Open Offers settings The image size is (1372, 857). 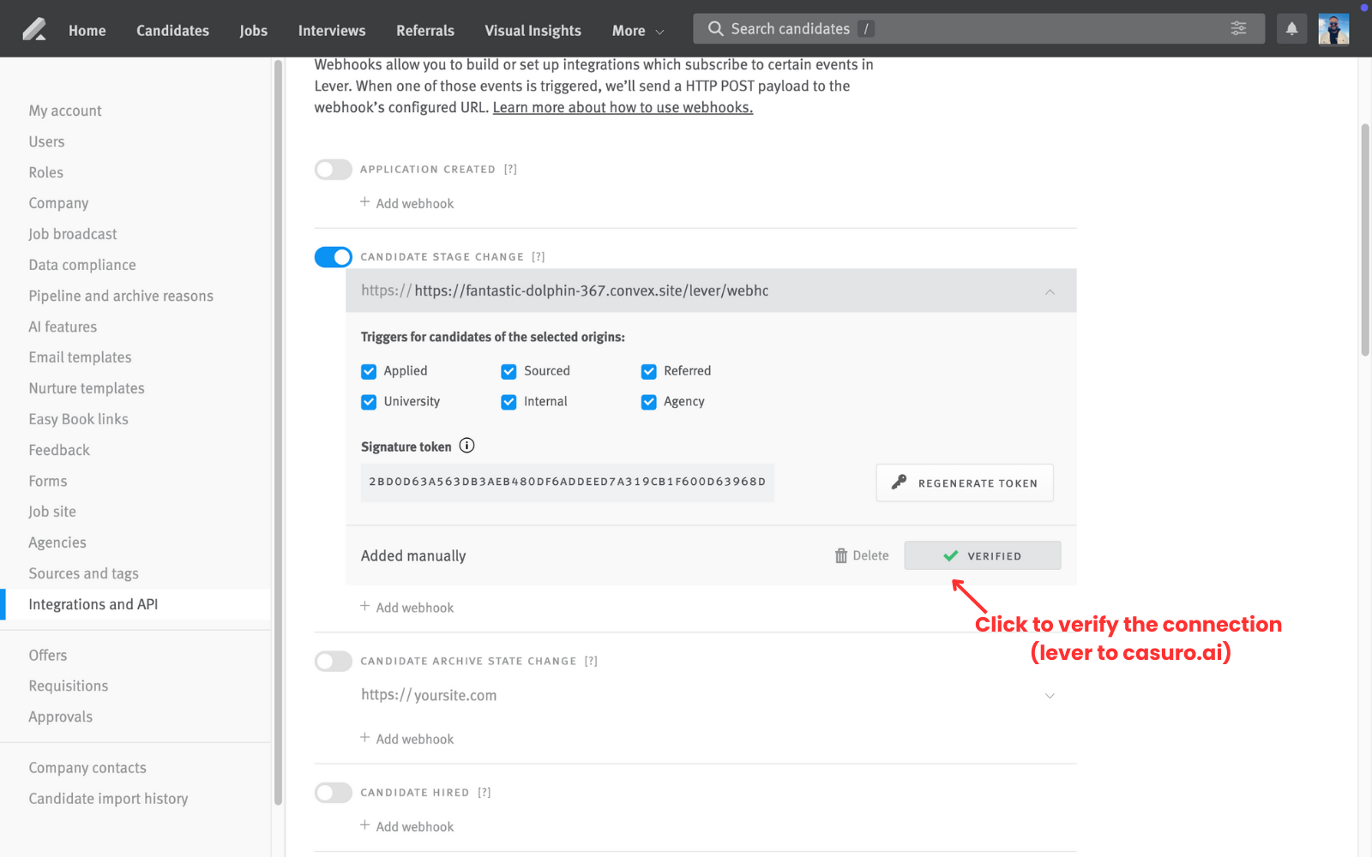pos(48,655)
